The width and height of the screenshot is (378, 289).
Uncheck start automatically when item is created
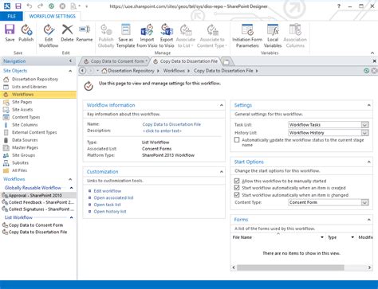pyautogui.click(x=237, y=188)
